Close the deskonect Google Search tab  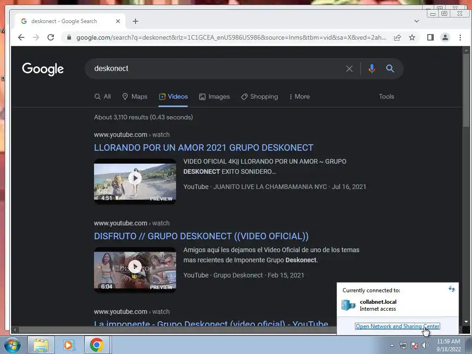click(x=118, y=21)
